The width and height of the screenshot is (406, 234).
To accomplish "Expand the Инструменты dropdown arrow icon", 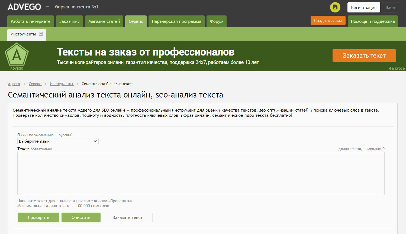I will pyautogui.click(x=41, y=34).
